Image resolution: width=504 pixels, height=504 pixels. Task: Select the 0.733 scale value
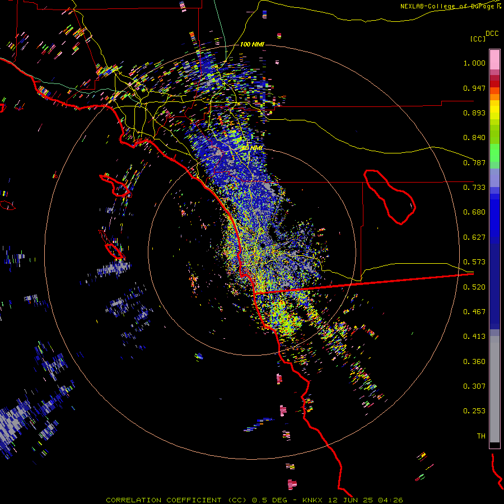click(474, 188)
